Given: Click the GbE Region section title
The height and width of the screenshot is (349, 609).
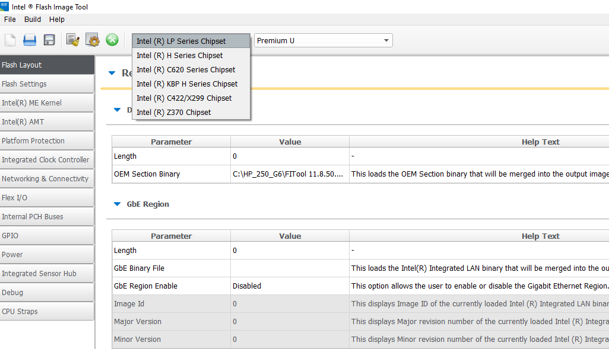Looking at the screenshot, I should click(x=148, y=204).
